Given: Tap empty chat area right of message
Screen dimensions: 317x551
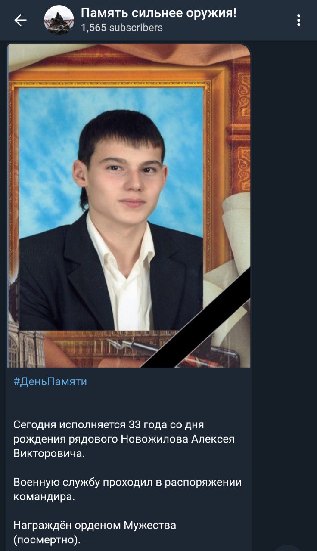Looking at the screenshot, I should [x=284, y=258].
